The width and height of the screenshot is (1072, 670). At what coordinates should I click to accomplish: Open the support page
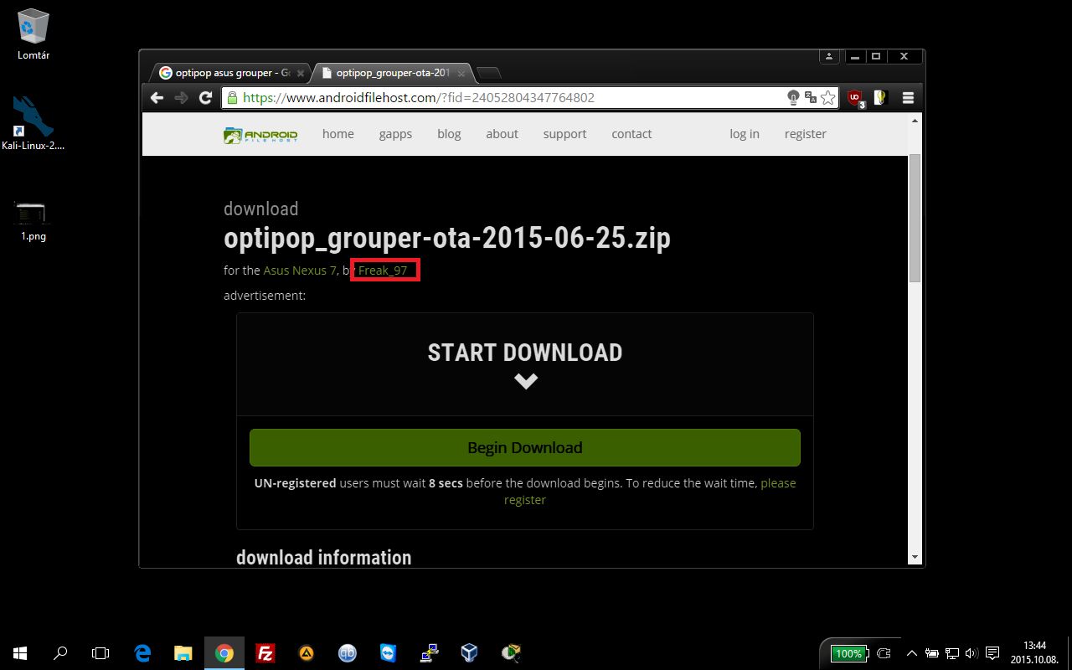coord(564,134)
